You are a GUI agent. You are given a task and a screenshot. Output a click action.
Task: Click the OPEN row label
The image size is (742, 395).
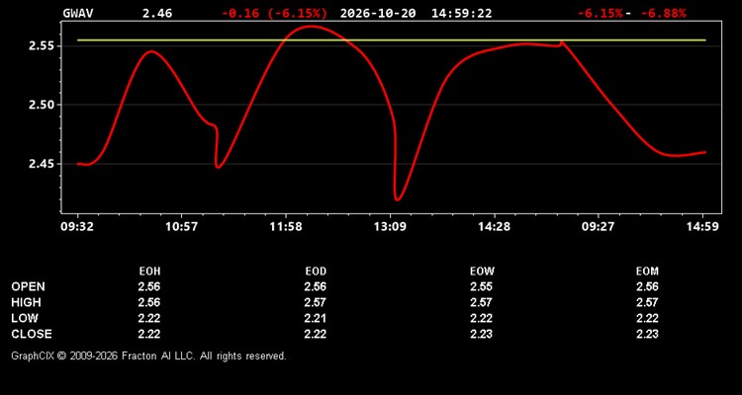pos(29,286)
